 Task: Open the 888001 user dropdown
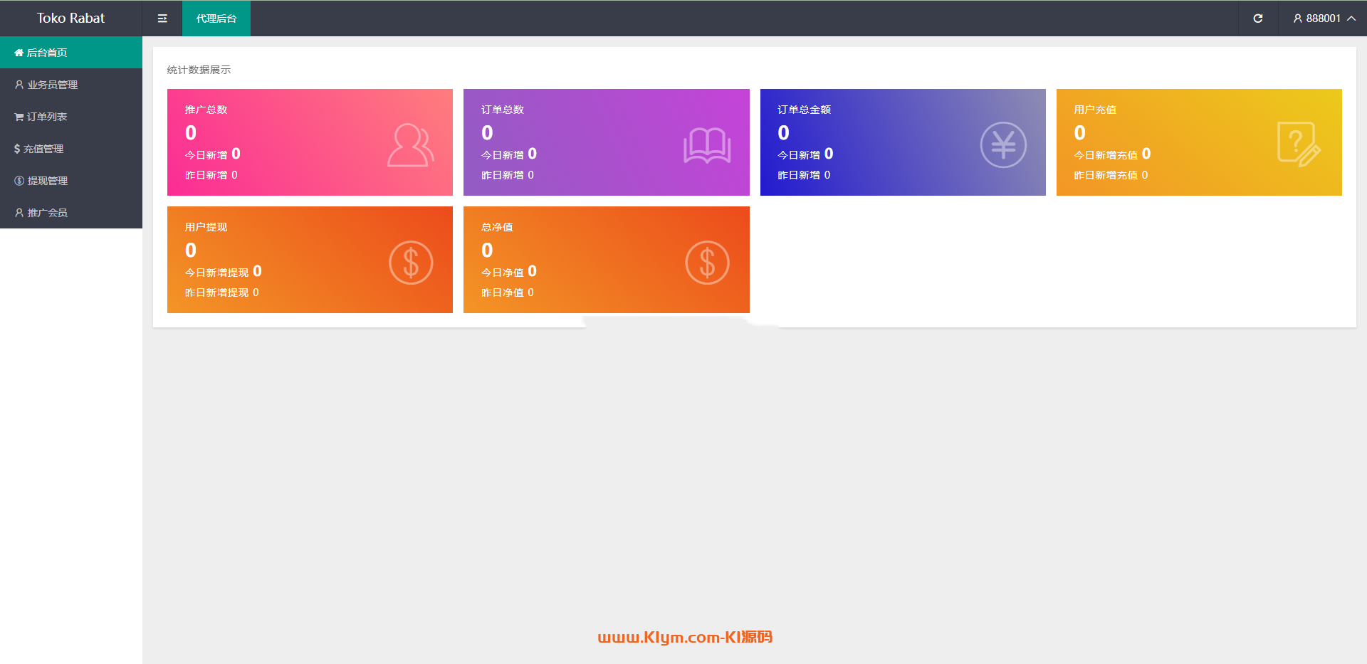tap(1324, 19)
